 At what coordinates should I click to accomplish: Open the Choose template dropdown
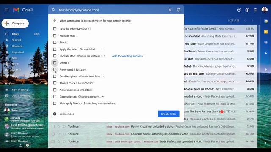[92, 76]
